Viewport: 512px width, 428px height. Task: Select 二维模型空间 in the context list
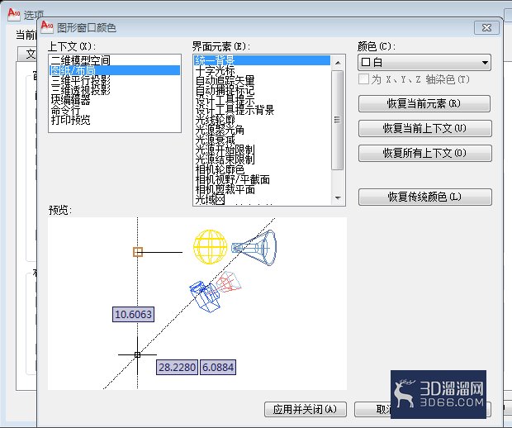115,60
